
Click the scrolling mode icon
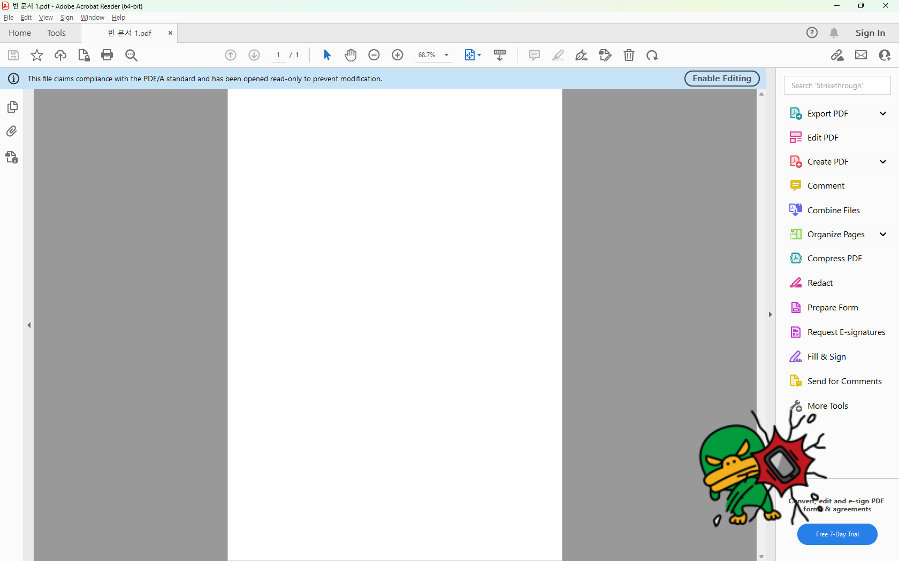pos(500,55)
